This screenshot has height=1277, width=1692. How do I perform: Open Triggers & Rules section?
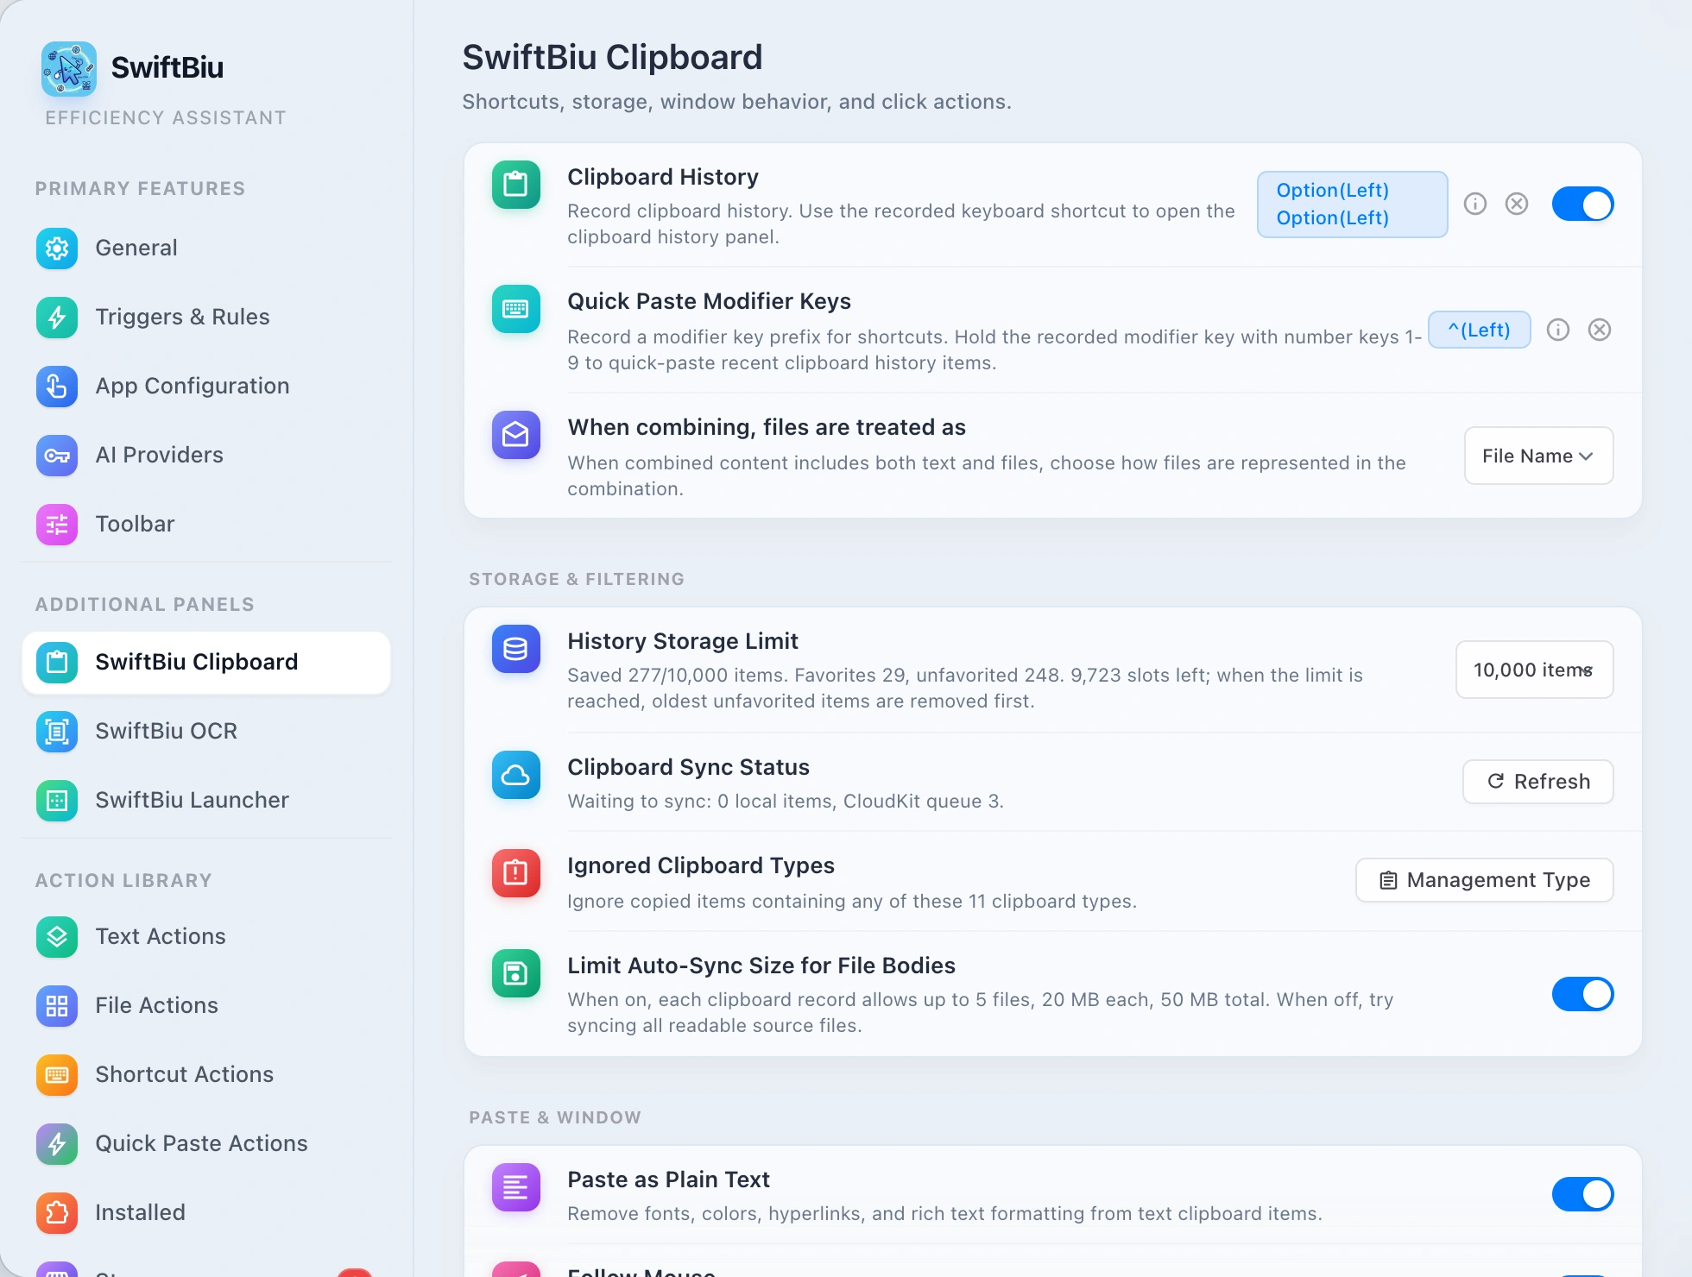pyautogui.click(x=205, y=318)
